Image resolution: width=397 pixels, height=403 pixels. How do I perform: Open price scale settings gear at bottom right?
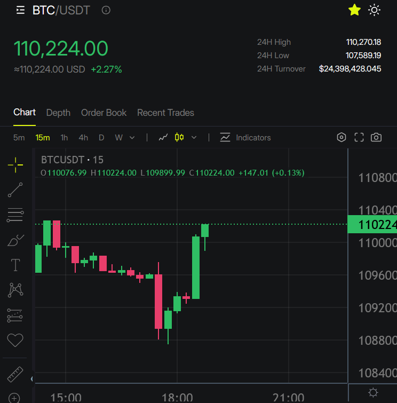pyautogui.click(x=373, y=392)
